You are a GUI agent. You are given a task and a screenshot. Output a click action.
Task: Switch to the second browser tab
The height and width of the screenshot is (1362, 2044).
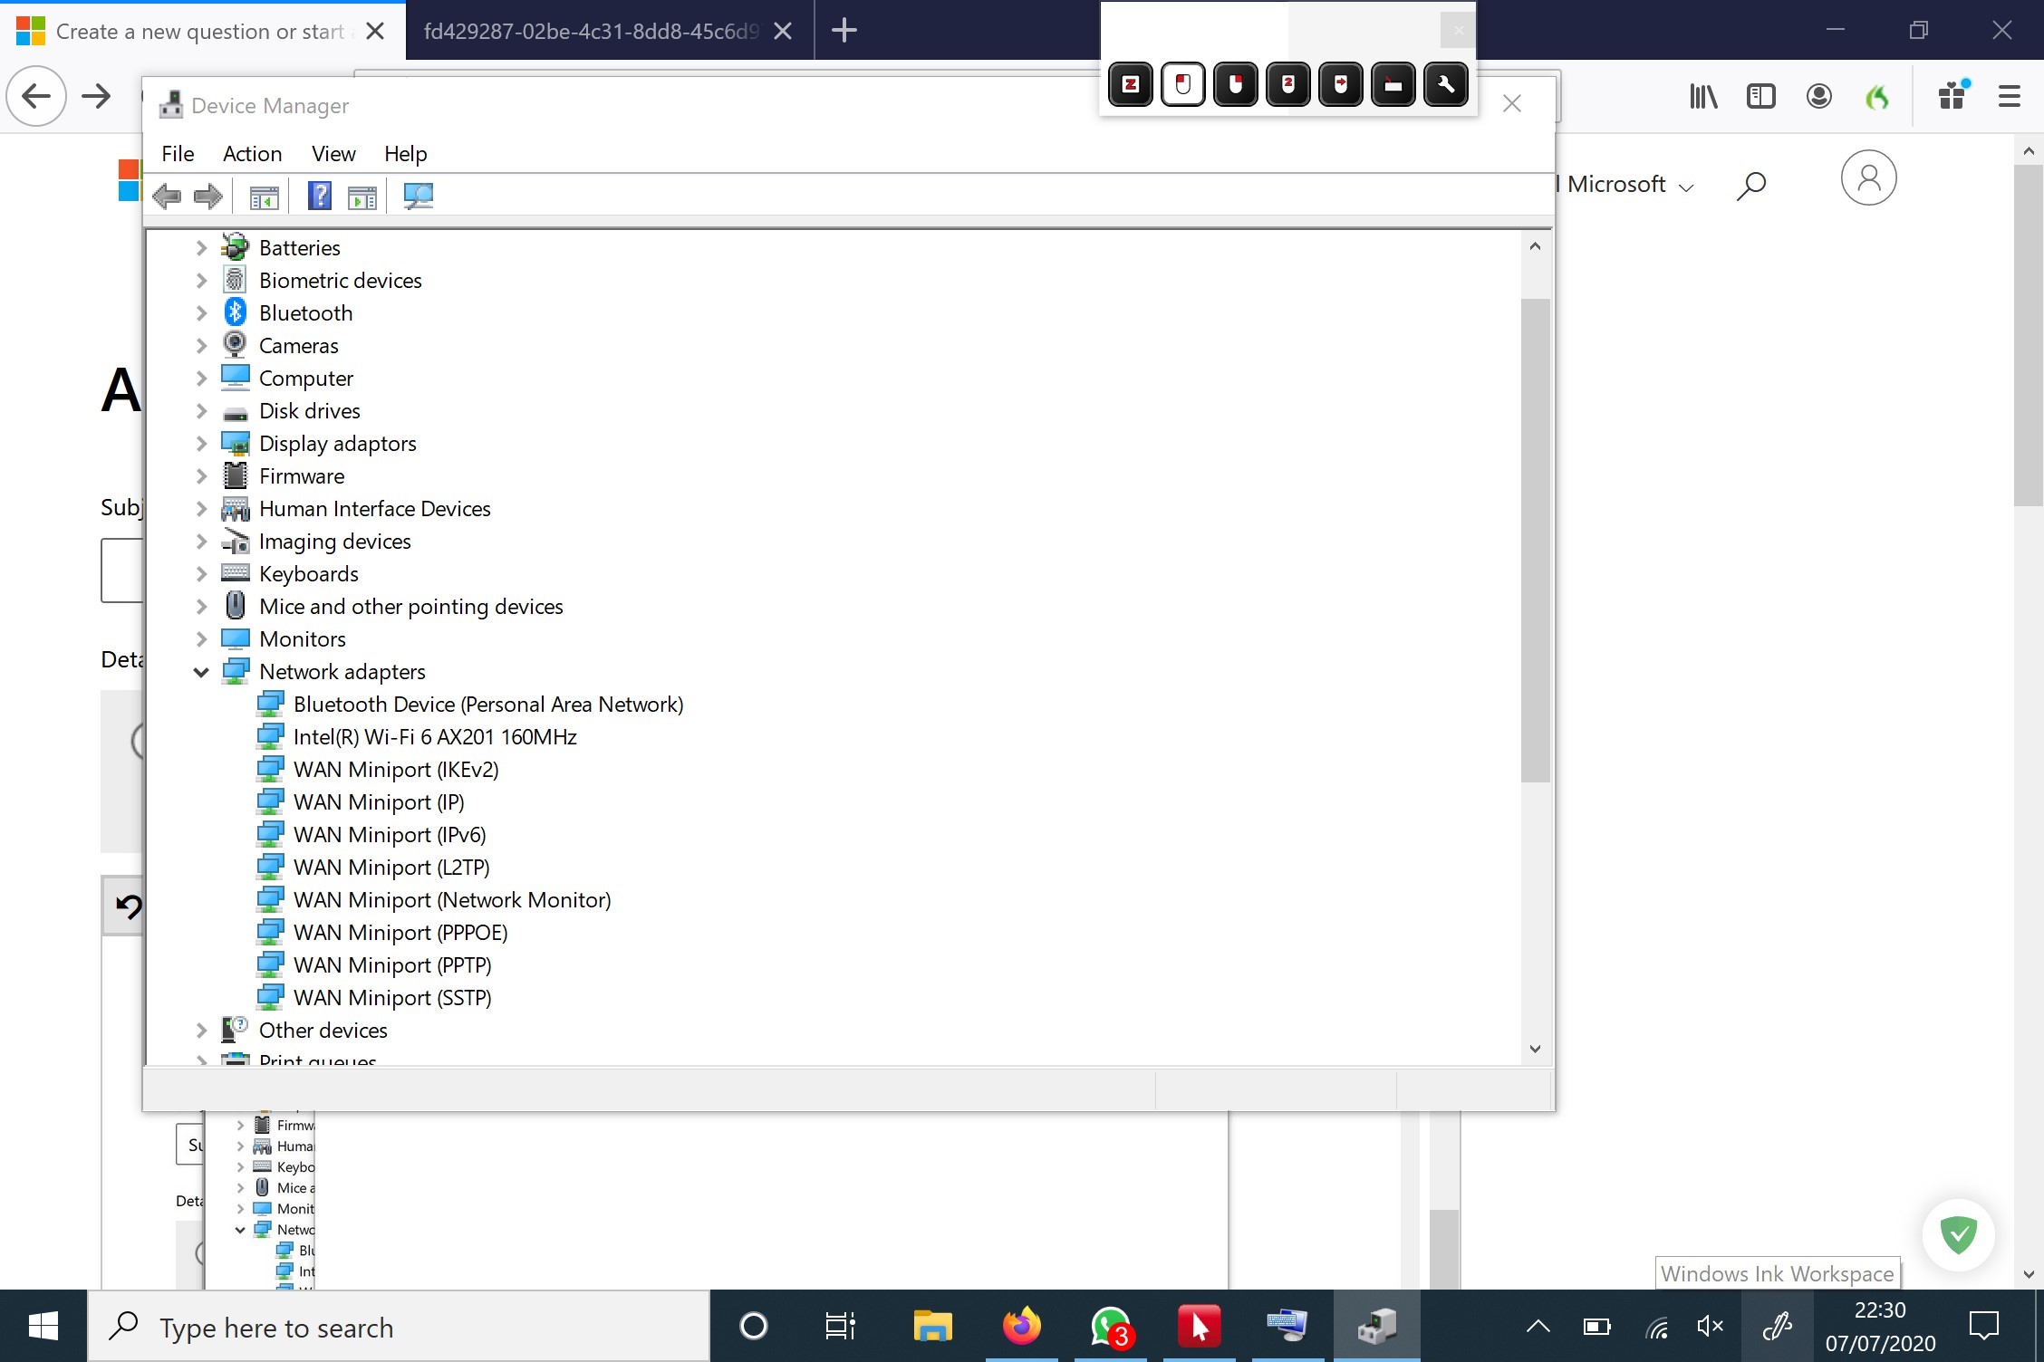(x=591, y=32)
